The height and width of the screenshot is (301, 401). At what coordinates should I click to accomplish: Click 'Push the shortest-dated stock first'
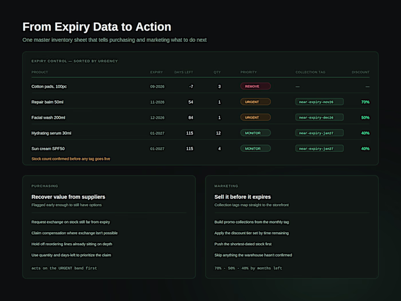coord(243,244)
